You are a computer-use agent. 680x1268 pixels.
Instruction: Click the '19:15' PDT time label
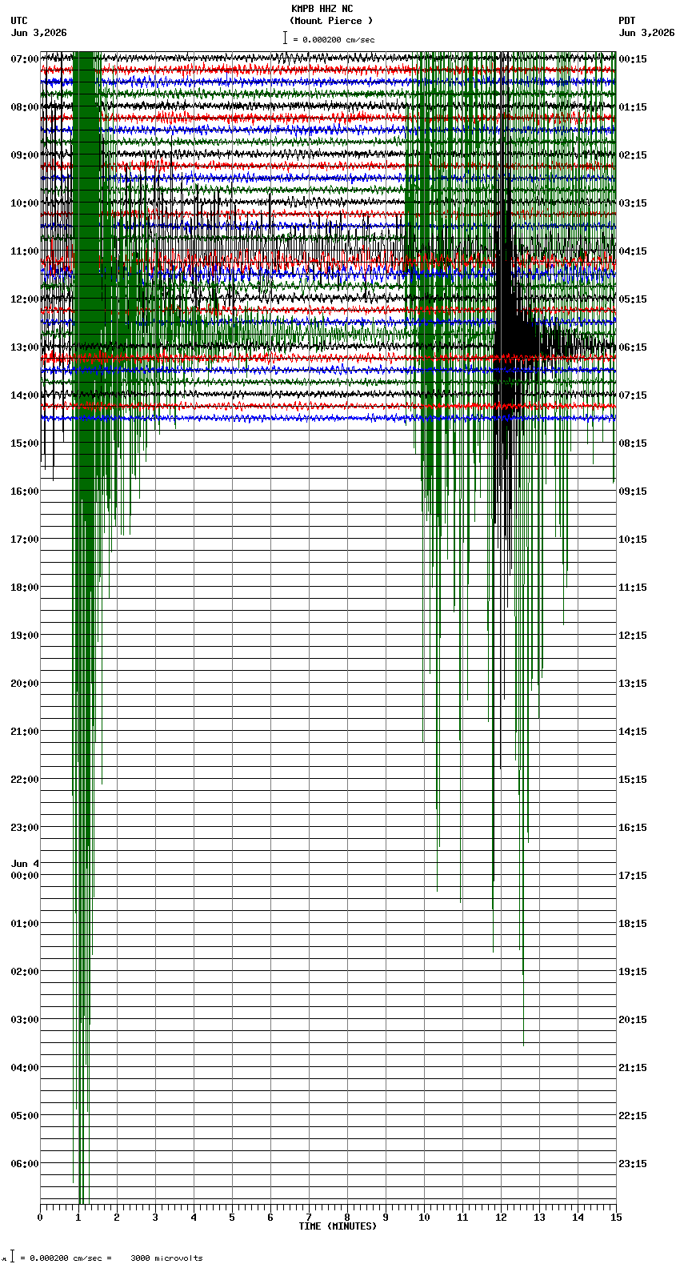633,972
